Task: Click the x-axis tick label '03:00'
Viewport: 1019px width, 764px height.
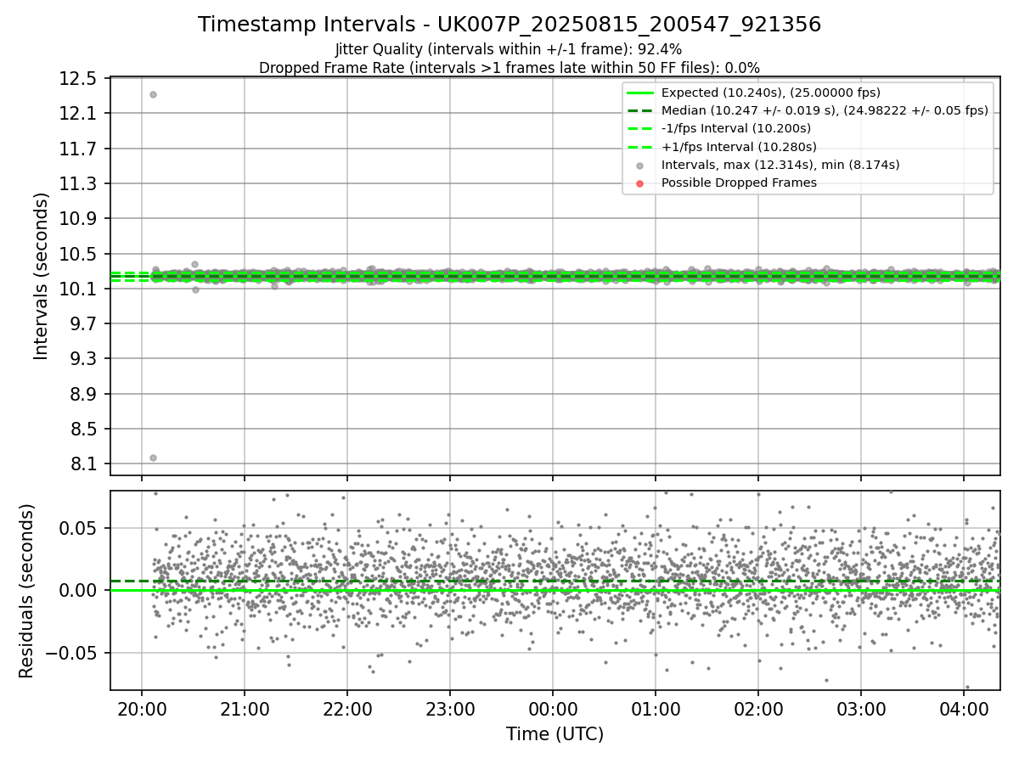Action: pos(861,708)
